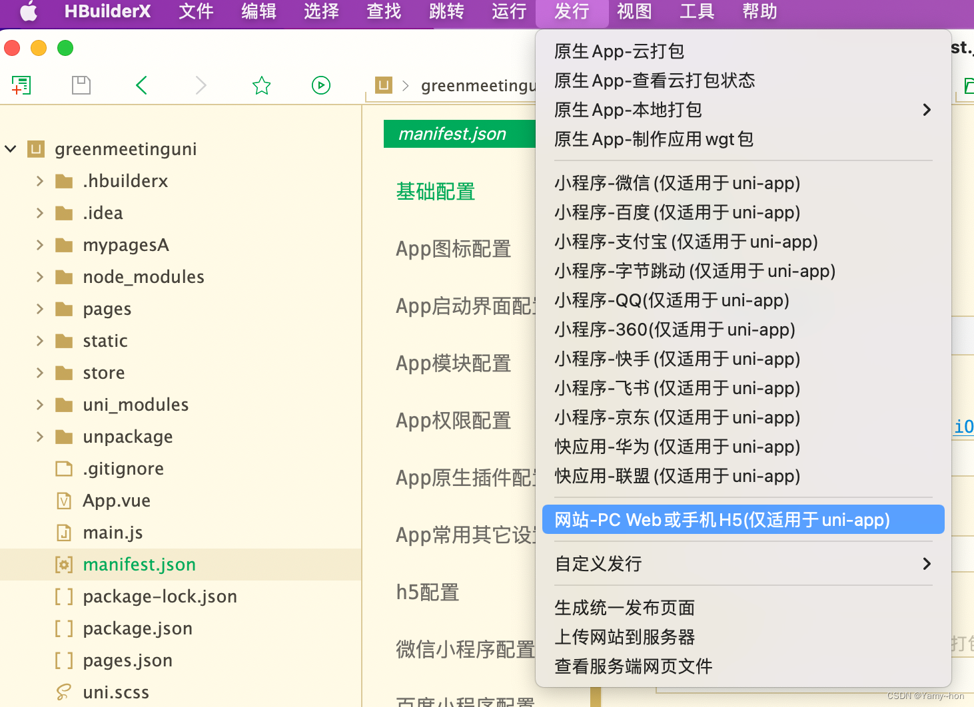Open the 基础配置 settings section
Screen dimensions: 974x707
pyautogui.click(x=436, y=192)
